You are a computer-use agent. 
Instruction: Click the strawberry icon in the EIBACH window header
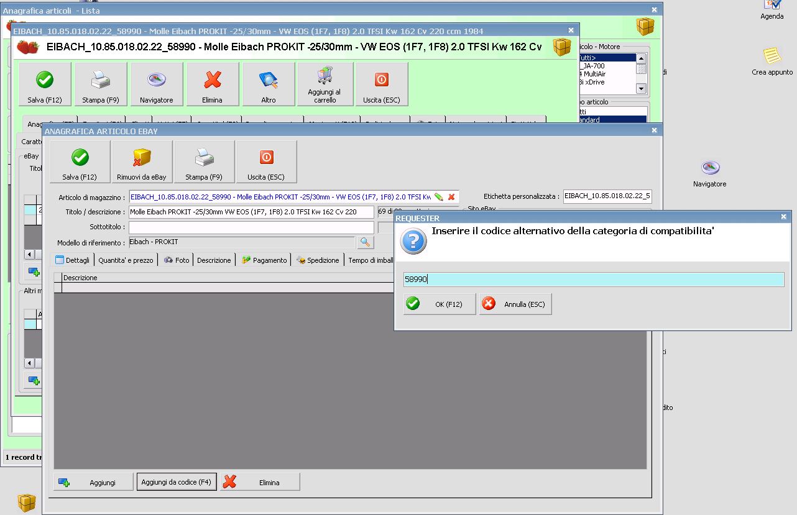coord(28,47)
